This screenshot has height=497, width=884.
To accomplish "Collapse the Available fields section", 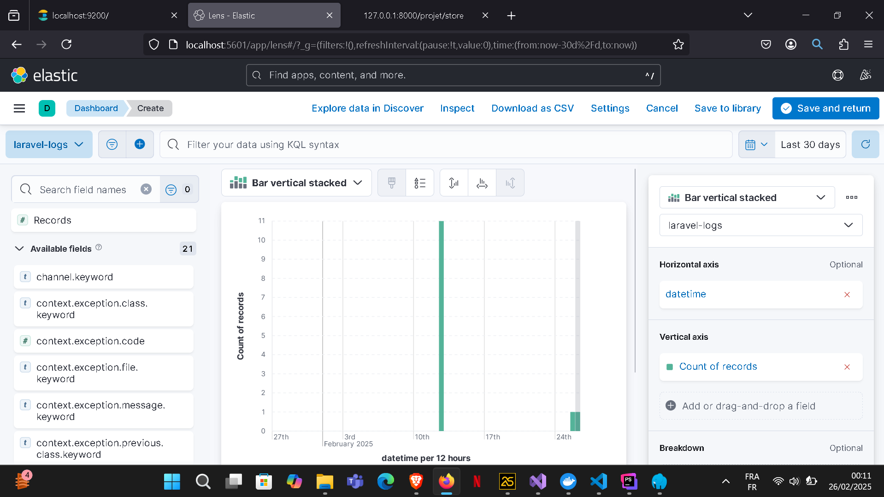I will 19,248.
